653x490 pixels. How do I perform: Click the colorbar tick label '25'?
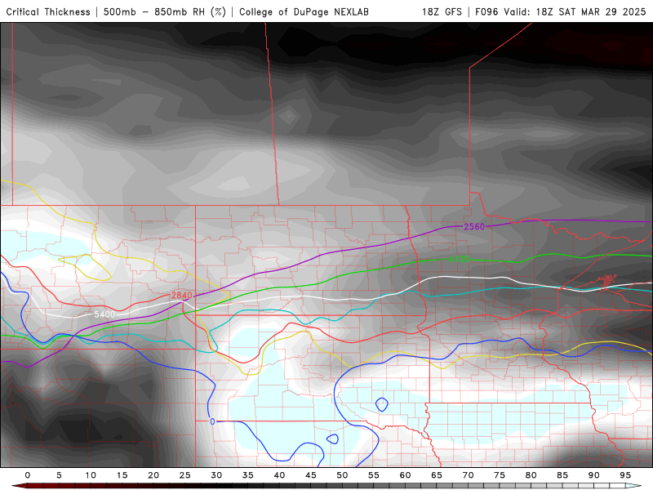(x=185, y=475)
